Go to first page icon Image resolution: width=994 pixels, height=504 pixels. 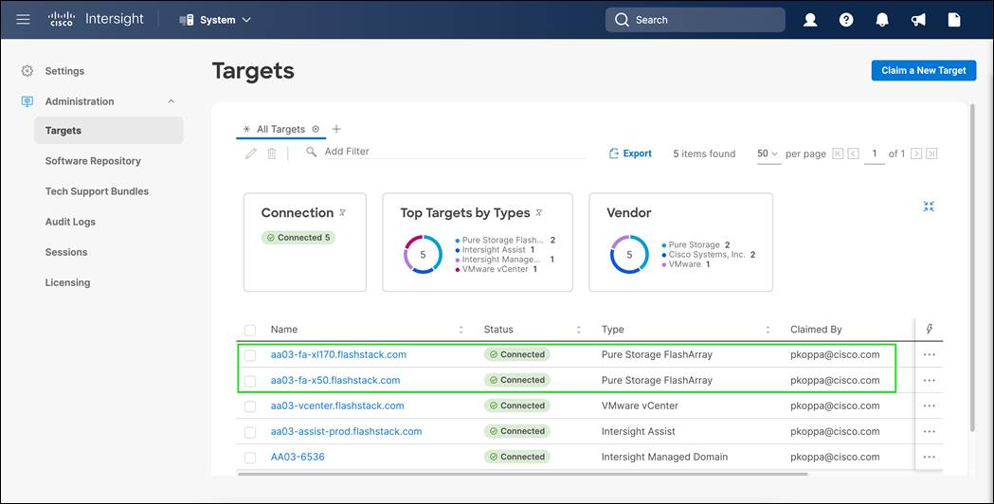(x=838, y=153)
